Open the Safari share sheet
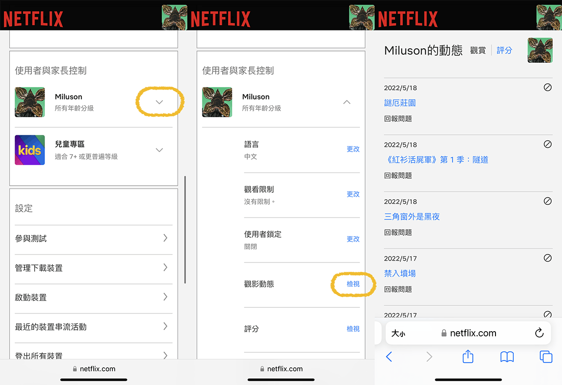This screenshot has height=385, width=562. coord(468,356)
